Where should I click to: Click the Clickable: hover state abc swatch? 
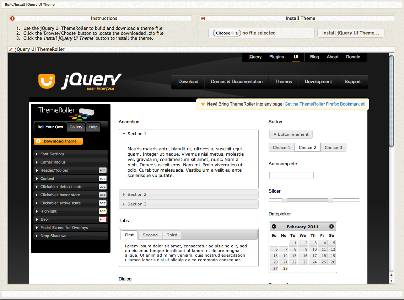[x=103, y=195]
